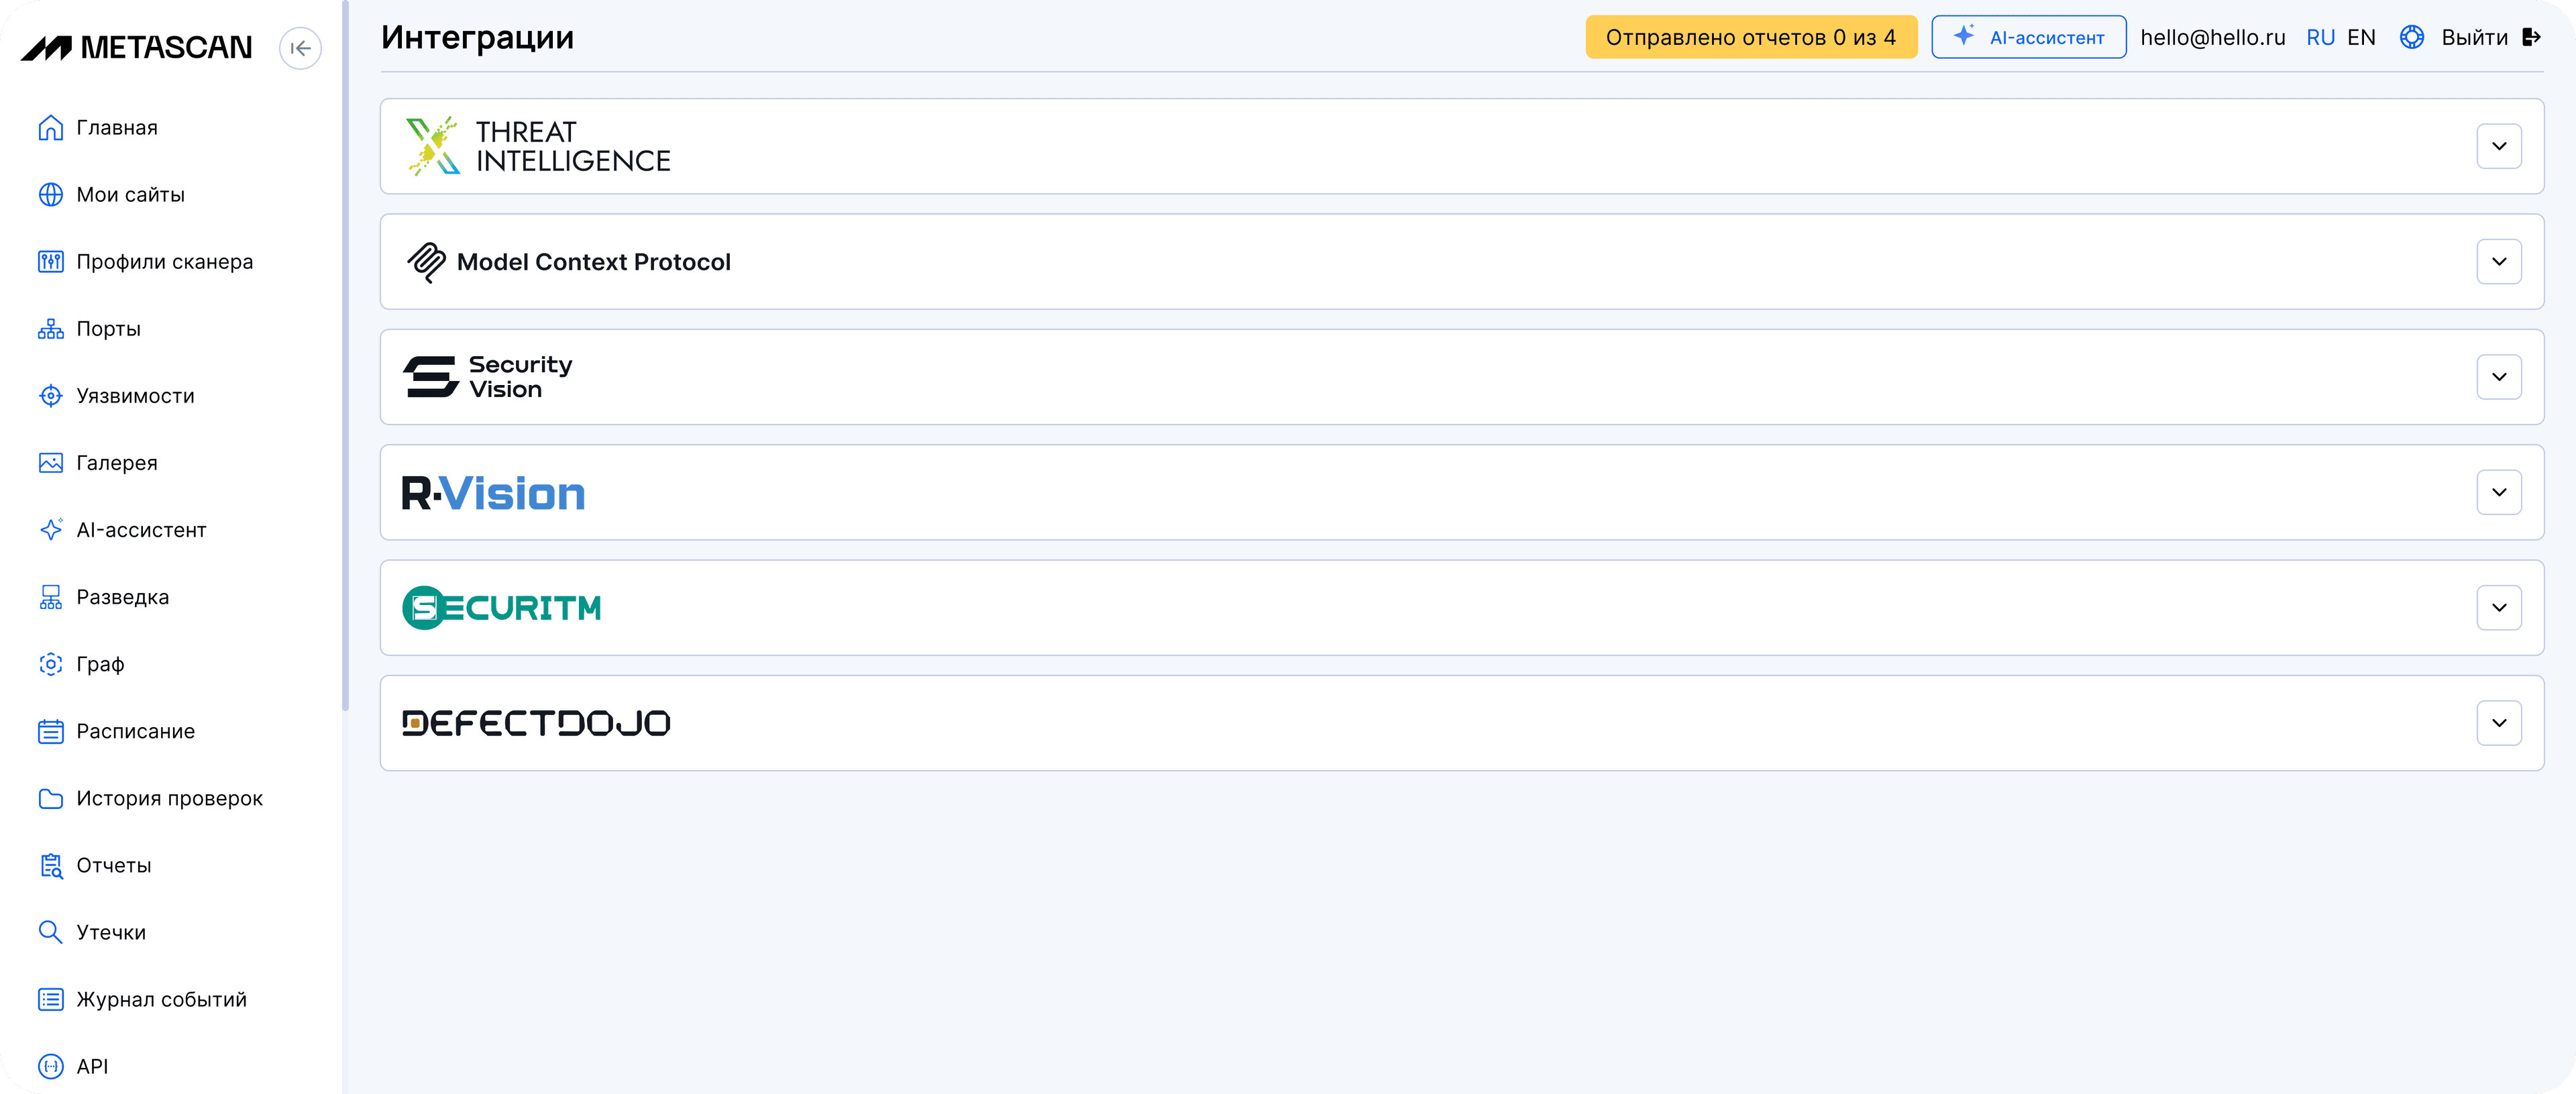This screenshot has width=2576, height=1094.
Task: Click the sidebar vertical scrollbar
Action: tap(345, 355)
